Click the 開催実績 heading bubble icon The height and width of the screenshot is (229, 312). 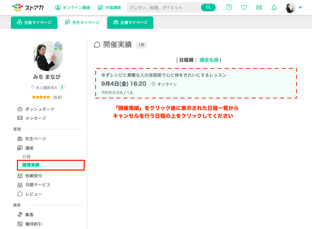coord(97,45)
